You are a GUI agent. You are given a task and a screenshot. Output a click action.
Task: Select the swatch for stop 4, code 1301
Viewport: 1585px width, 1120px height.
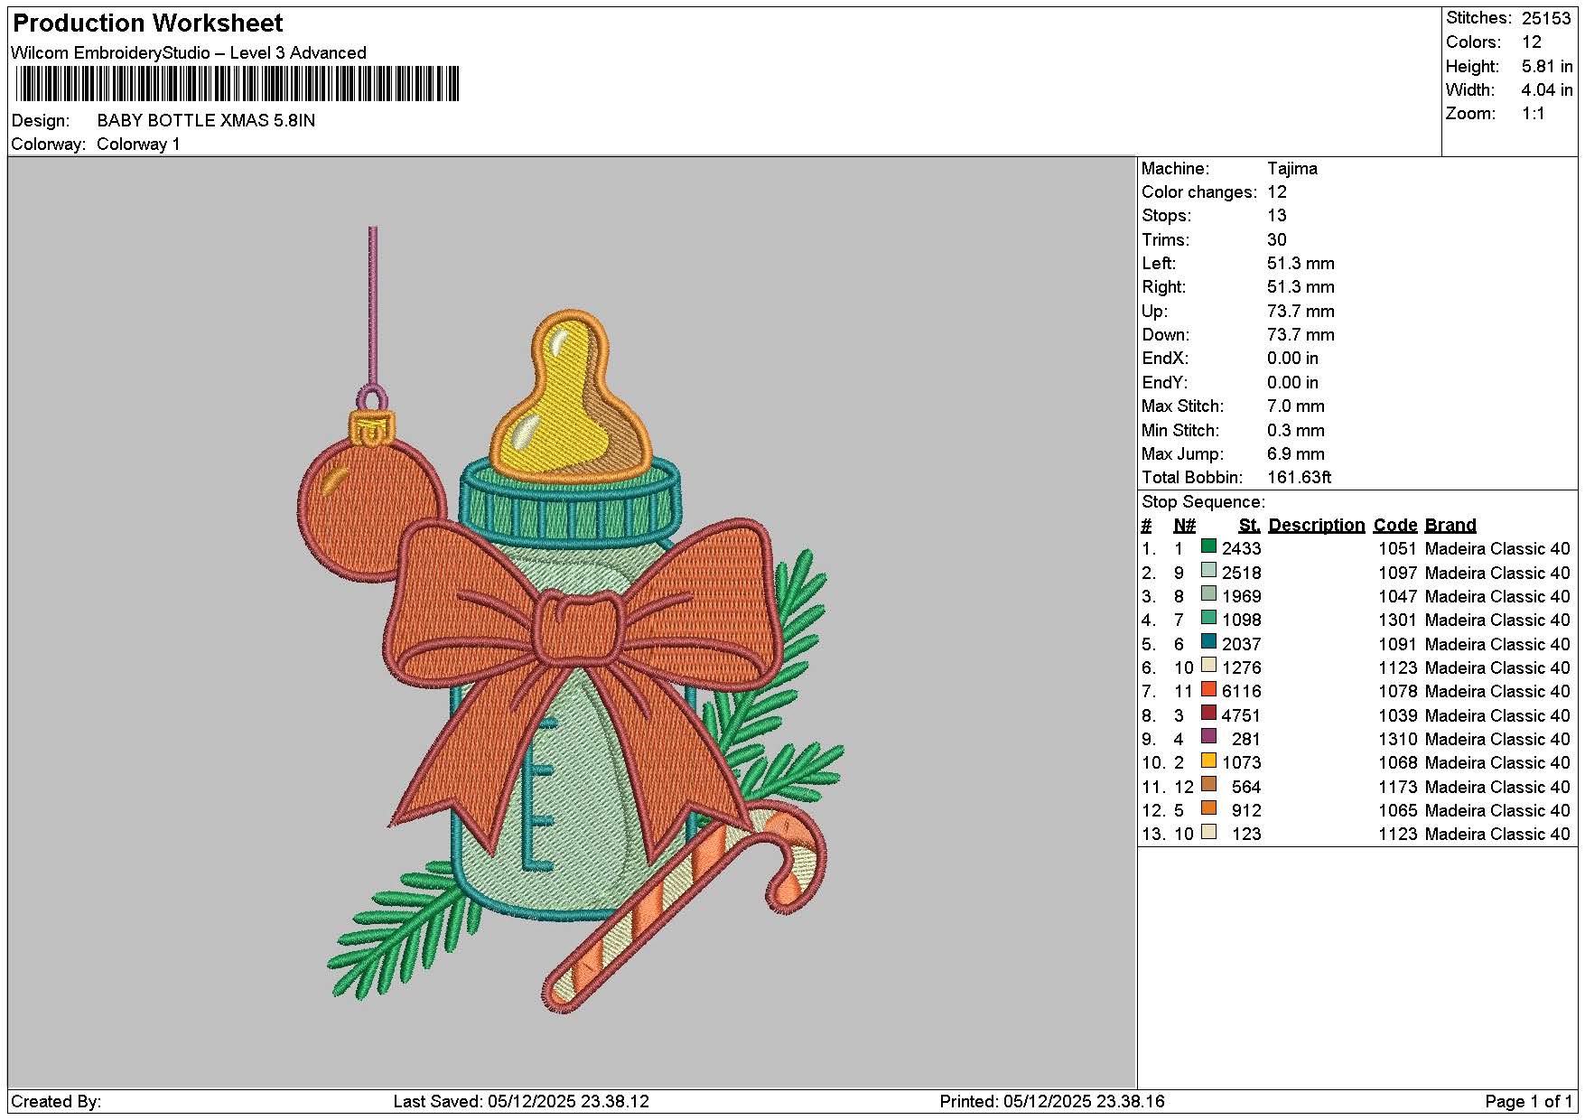pos(1208,618)
